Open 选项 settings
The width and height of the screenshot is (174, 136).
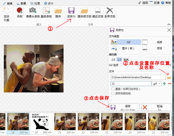143,3
